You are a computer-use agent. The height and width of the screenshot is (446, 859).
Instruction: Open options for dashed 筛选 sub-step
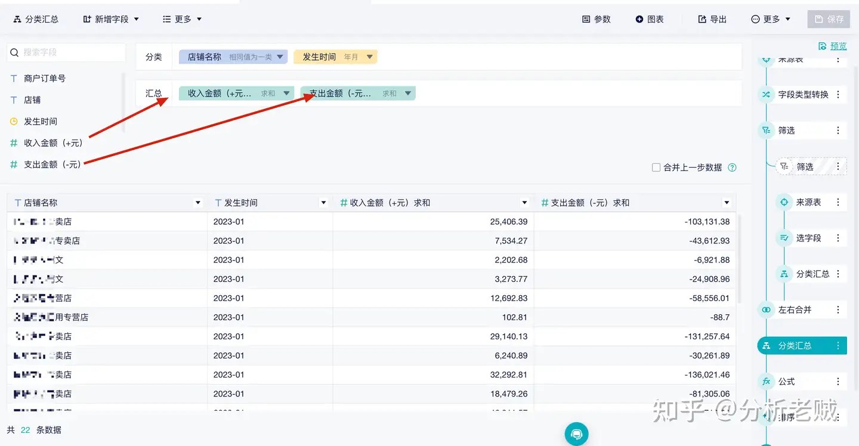coord(838,167)
